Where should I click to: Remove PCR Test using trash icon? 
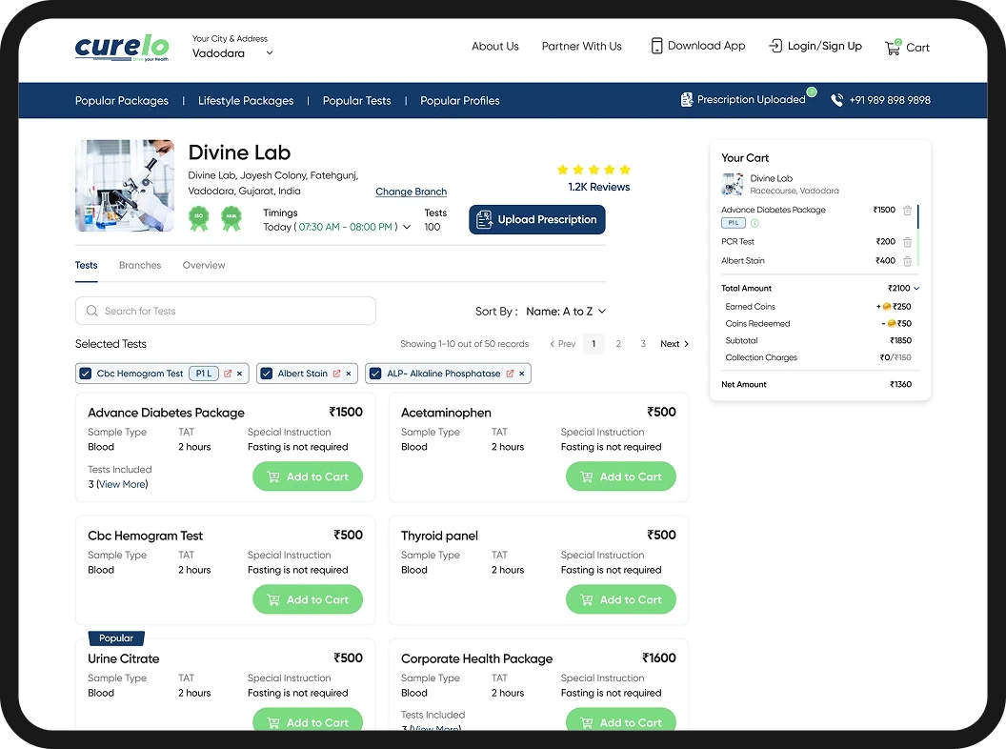pos(907,242)
